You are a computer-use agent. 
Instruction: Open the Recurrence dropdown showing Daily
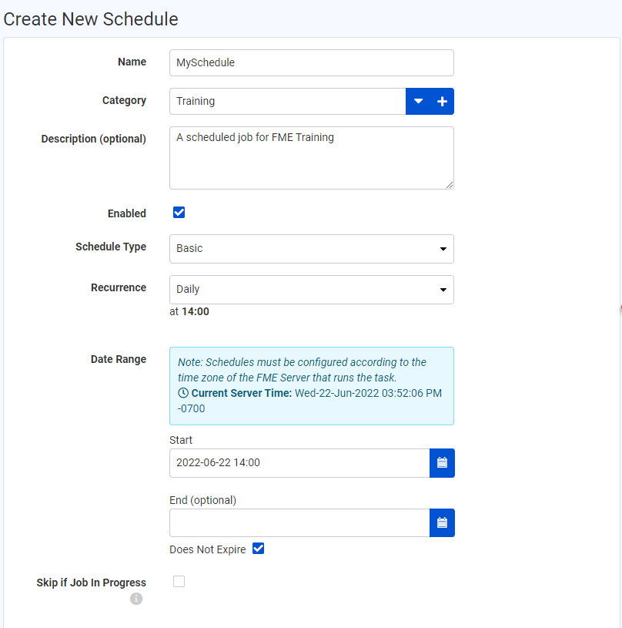[311, 290]
